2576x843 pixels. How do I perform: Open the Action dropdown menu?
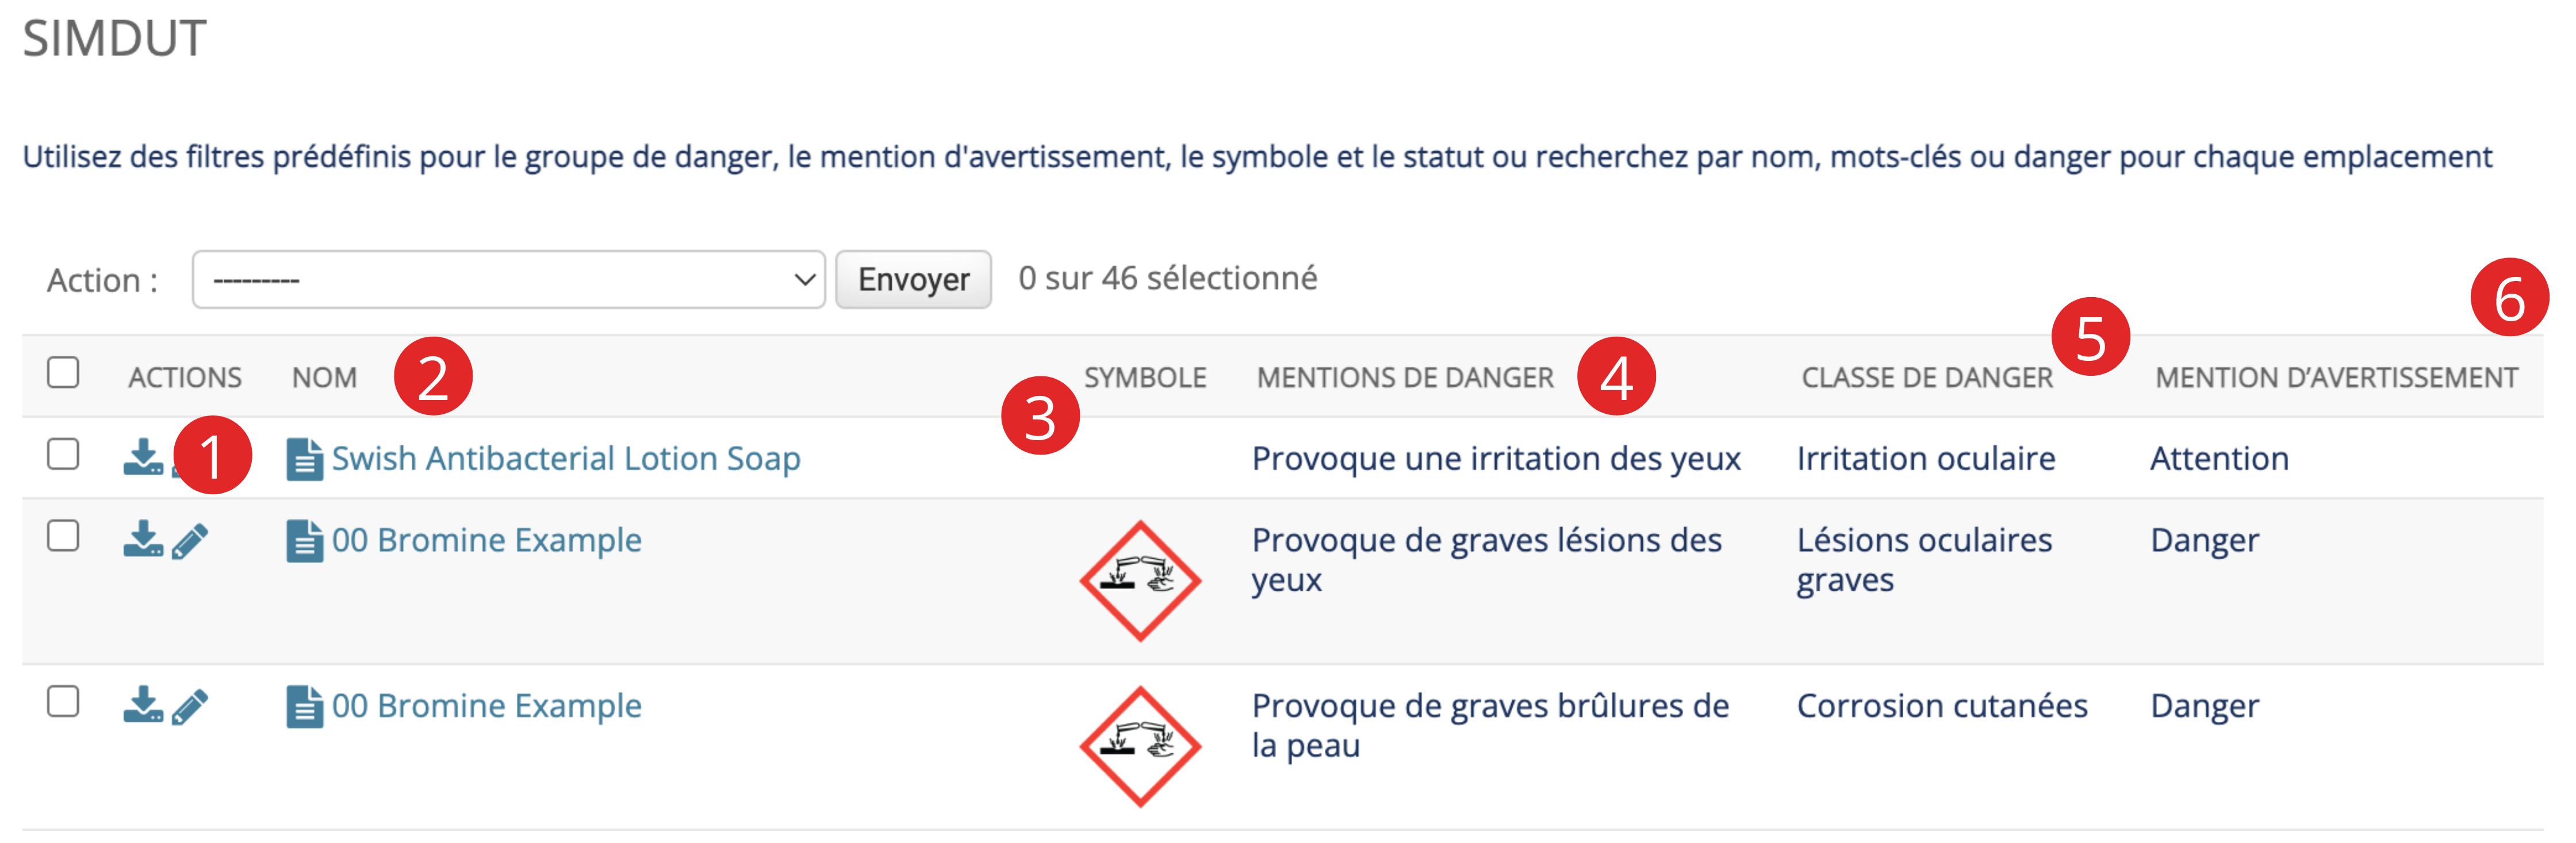point(508,280)
